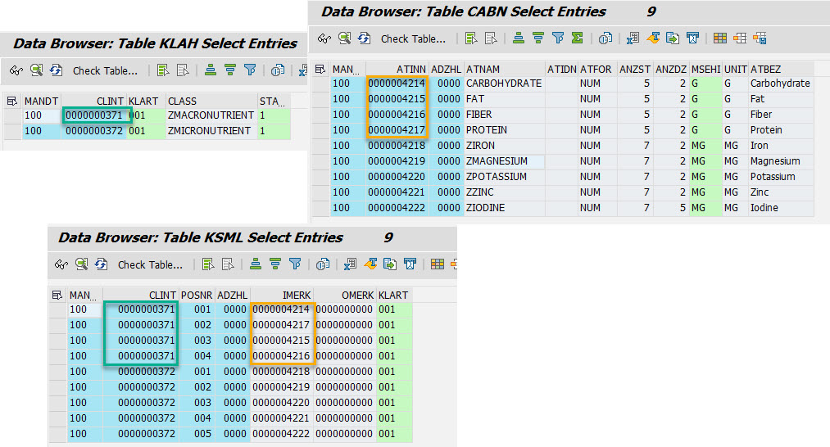Screen dimensions: 830x447
Task: Click the CLASS column header in KLAH table
Action: (x=211, y=101)
